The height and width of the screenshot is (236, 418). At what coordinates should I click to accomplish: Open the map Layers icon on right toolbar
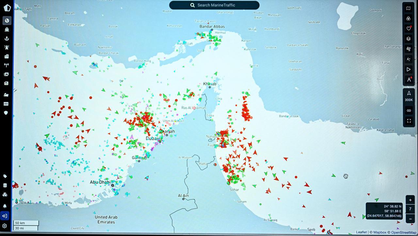point(409,38)
